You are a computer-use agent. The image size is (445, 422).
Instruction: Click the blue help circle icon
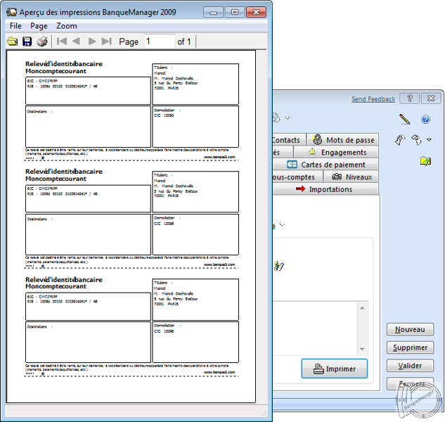[425, 120]
